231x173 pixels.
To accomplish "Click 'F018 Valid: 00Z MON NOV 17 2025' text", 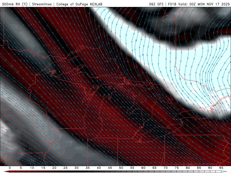I will click(x=199, y=4).
